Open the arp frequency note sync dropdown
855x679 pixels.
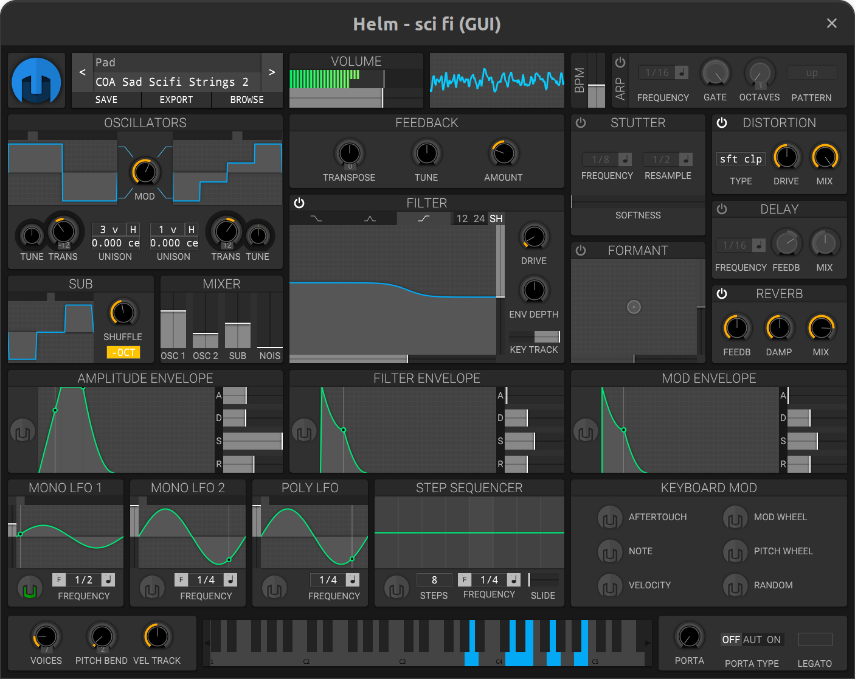click(682, 72)
